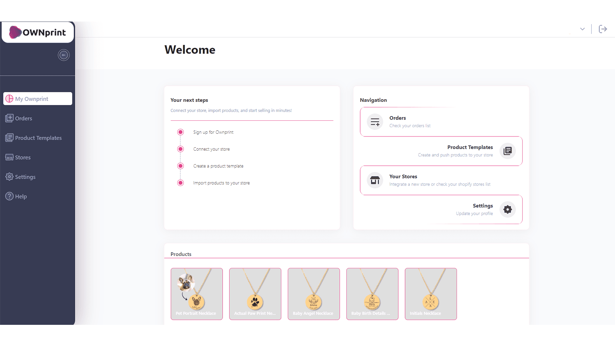Click the Help question mark icon
Viewport: 615px width, 346px height.
9,196
